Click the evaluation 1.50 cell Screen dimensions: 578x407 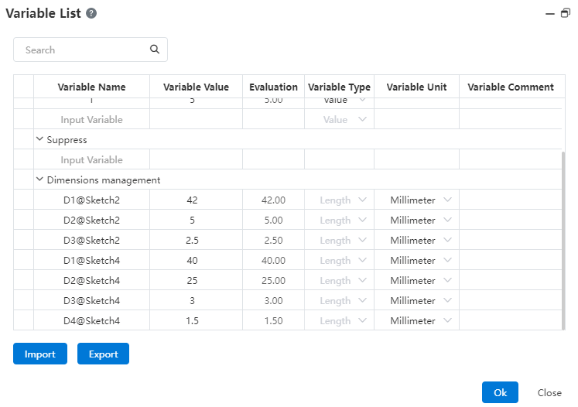pyautogui.click(x=273, y=320)
